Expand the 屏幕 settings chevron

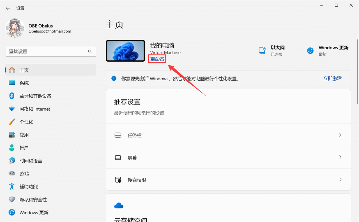pos(340,157)
